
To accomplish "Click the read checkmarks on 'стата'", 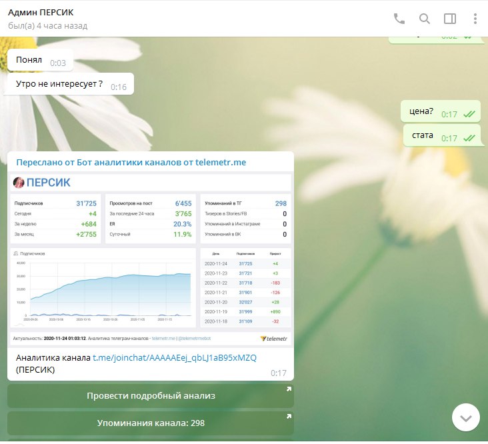I will click(x=469, y=138).
